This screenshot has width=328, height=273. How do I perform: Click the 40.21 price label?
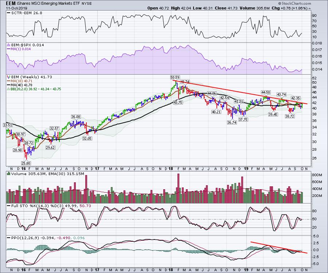click(x=216, y=112)
